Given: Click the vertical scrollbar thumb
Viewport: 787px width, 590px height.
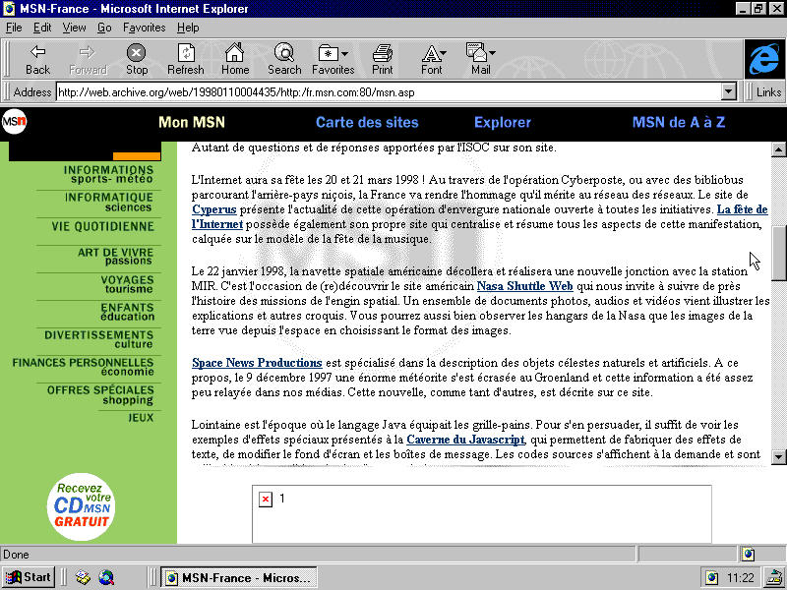Looking at the screenshot, I should tap(778, 253).
